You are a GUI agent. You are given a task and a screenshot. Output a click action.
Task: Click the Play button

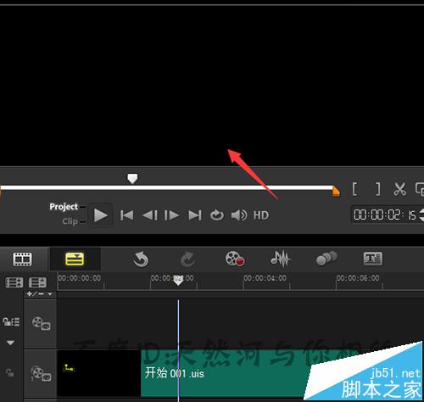(100, 215)
